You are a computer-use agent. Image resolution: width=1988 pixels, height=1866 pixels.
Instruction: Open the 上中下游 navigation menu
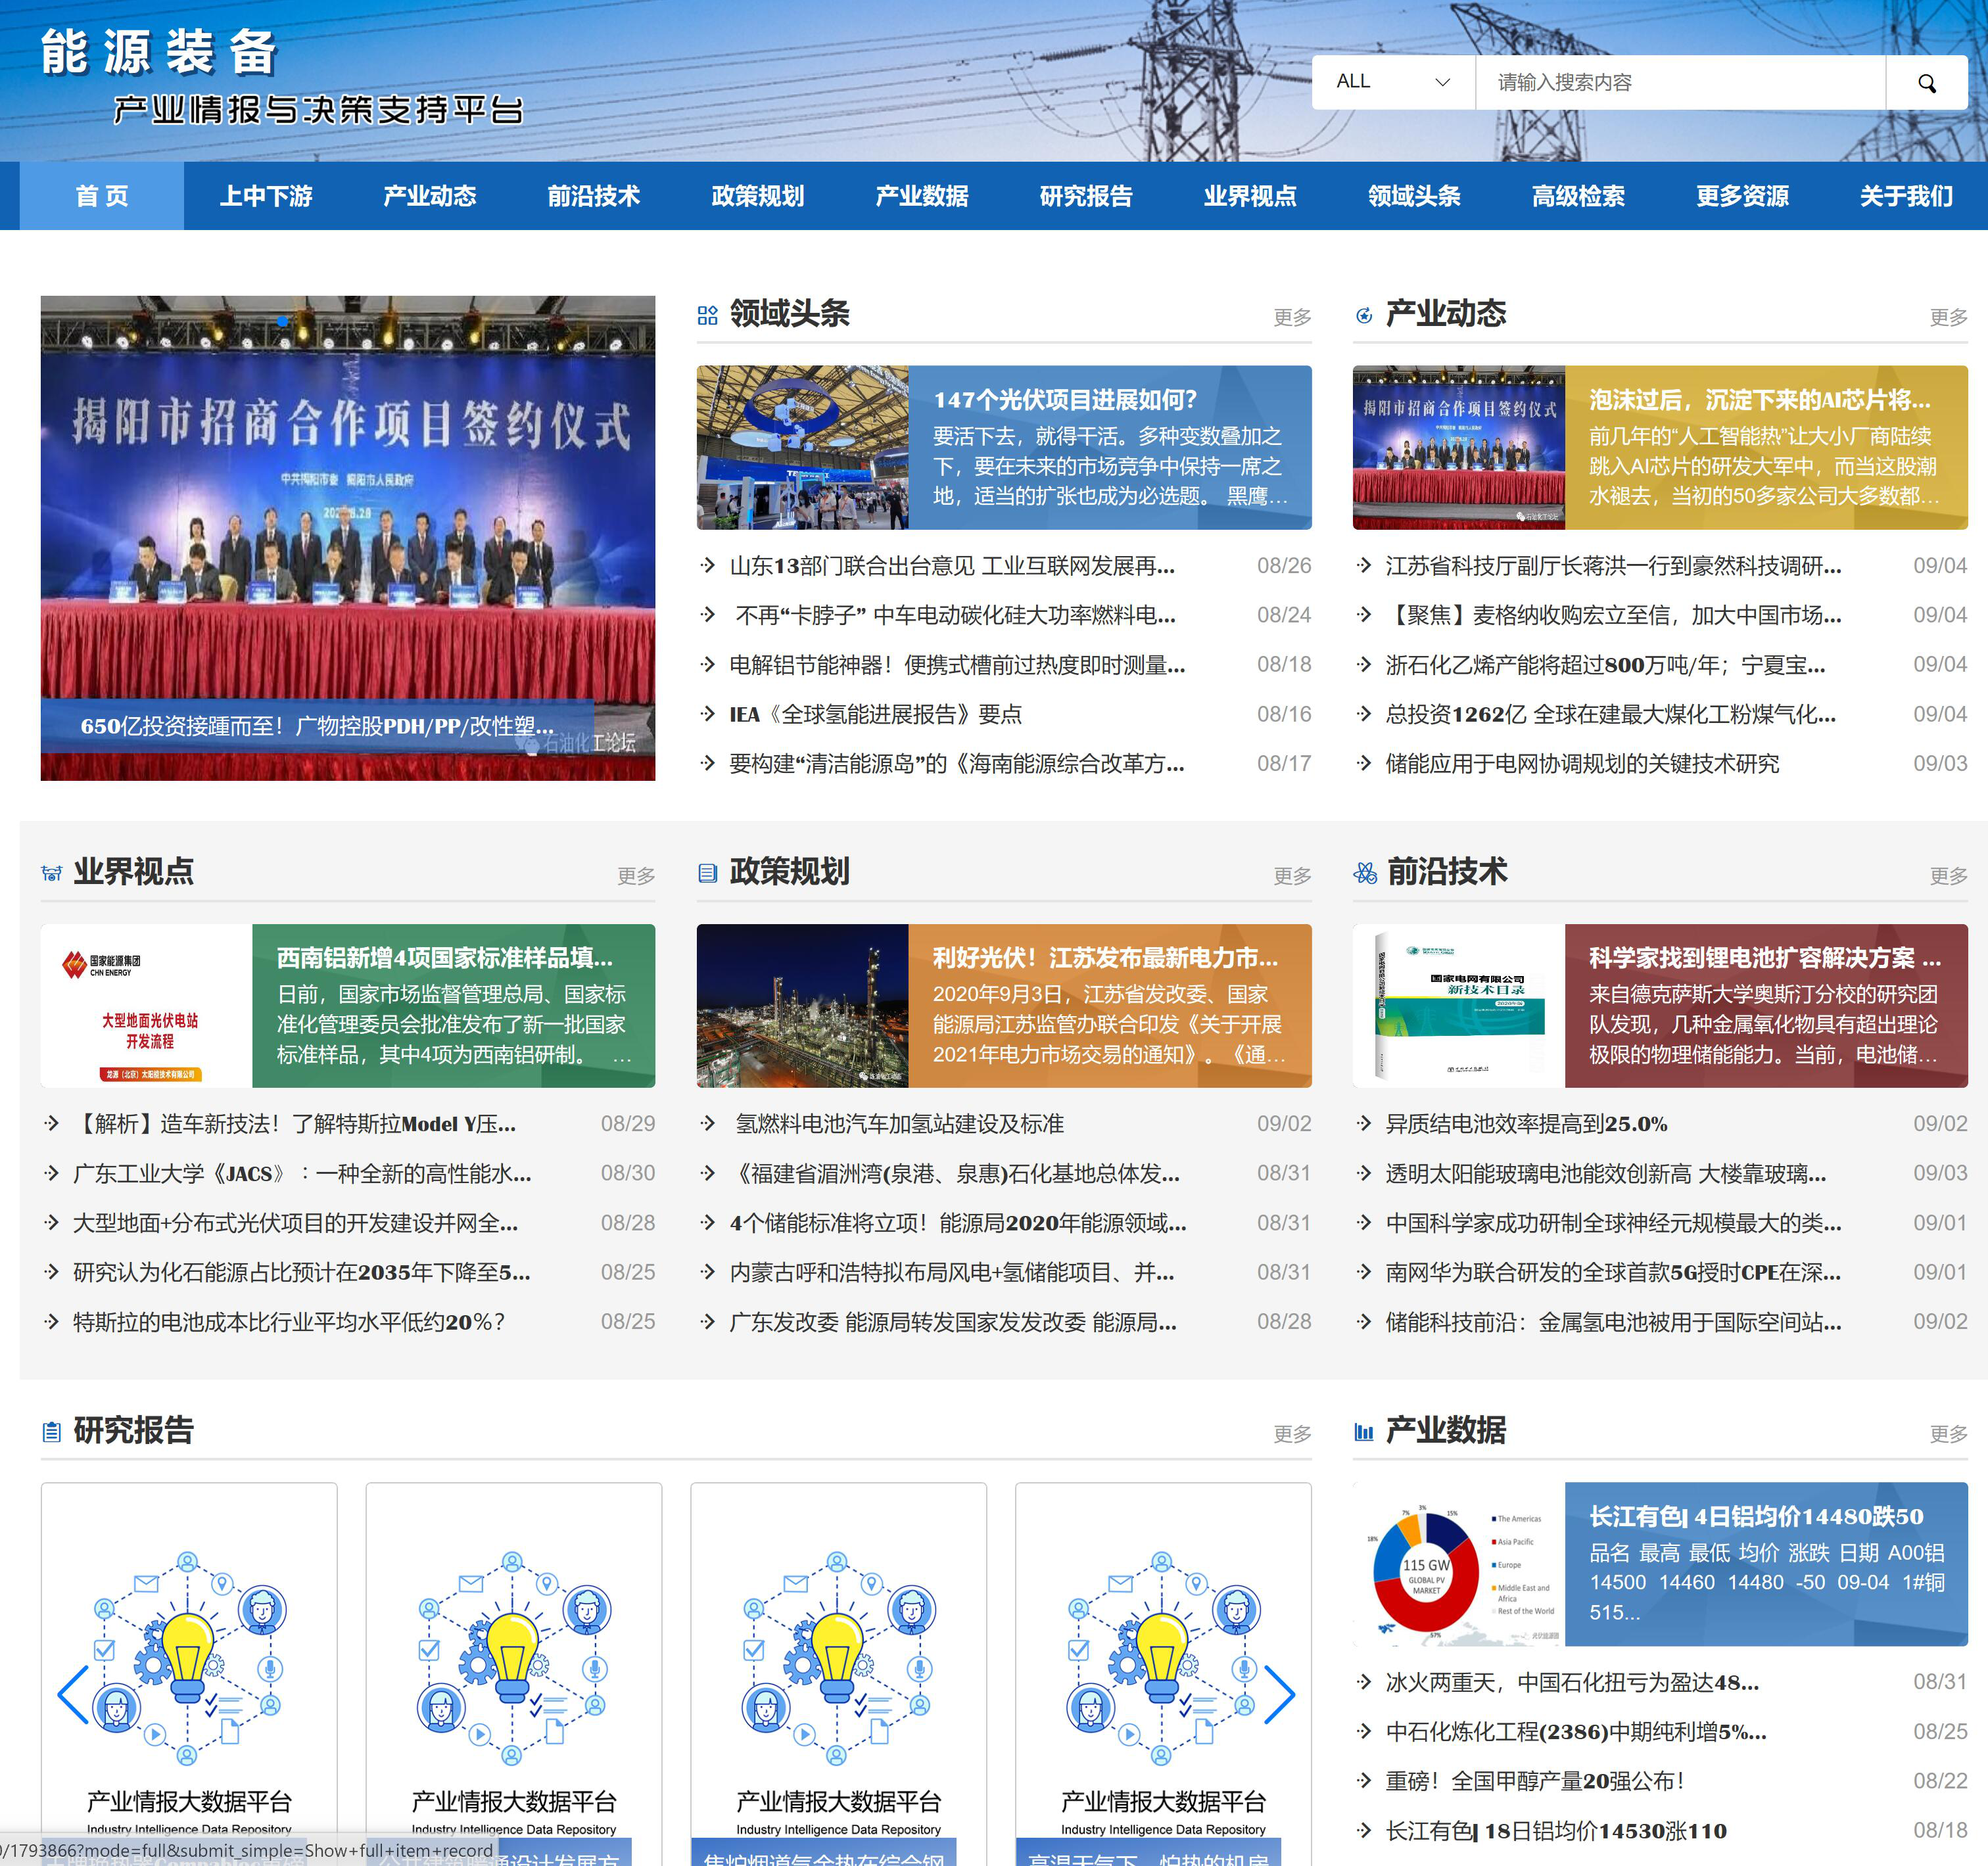266,196
